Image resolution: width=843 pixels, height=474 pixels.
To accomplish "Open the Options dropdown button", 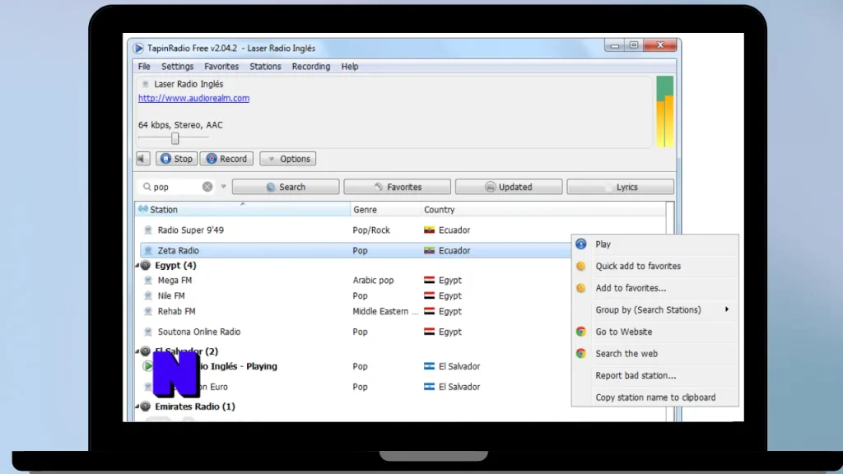I will click(x=287, y=159).
